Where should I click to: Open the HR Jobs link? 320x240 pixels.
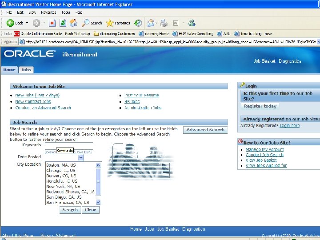(132, 101)
